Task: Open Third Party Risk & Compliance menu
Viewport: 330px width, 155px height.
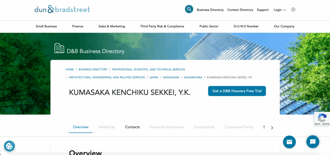Action: (162, 26)
